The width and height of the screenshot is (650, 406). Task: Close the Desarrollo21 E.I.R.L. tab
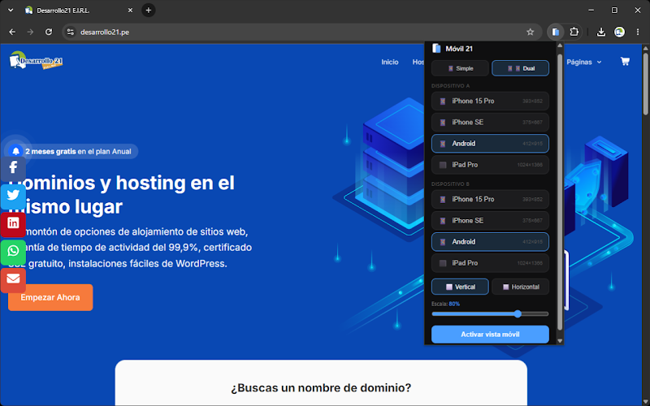point(130,11)
